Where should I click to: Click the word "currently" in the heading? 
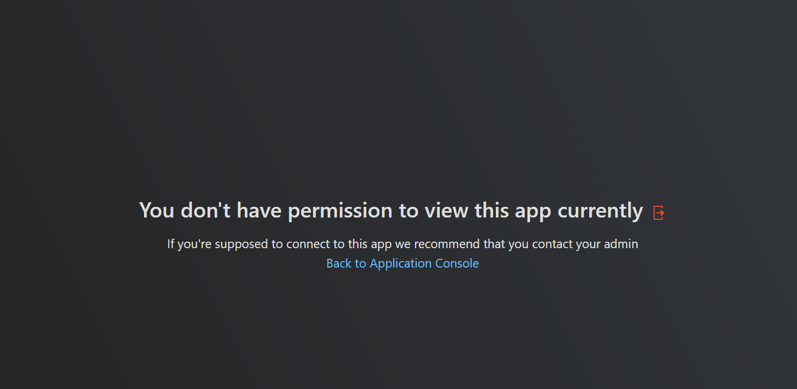pos(600,211)
